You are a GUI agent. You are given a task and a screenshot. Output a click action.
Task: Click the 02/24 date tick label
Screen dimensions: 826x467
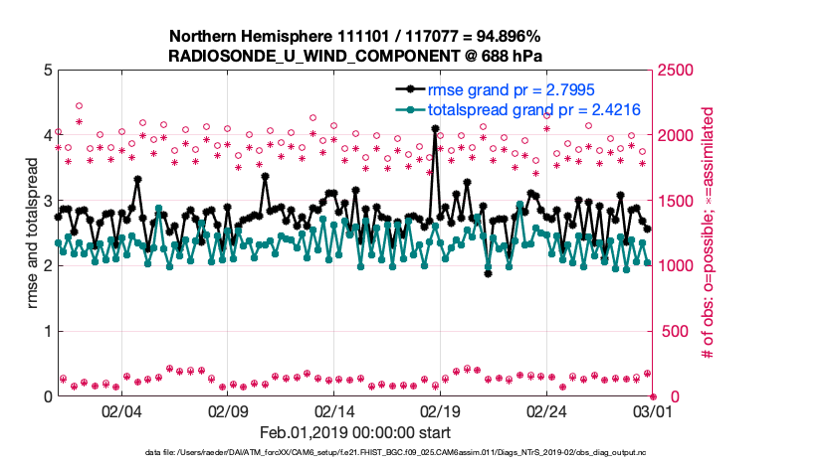546,411
